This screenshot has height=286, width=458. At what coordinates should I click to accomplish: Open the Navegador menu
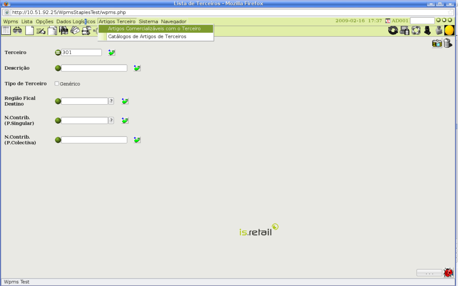point(174,21)
